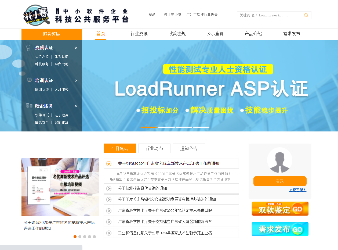Click the 需求发布 GO banner button
The image size is (338, 250).
pyautogui.click(x=280, y=229)
